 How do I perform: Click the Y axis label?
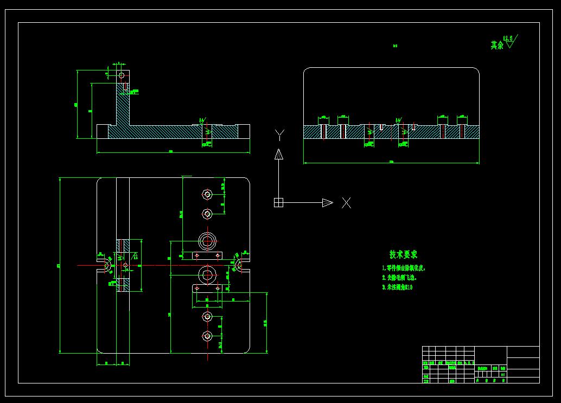click(x=279, y=135)
